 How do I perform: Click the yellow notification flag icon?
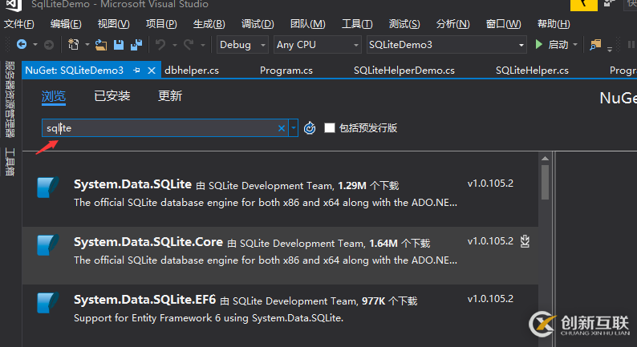coord(584,5)
